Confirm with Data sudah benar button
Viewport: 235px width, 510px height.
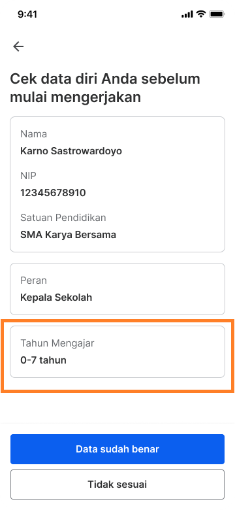[x=117, y=449]
